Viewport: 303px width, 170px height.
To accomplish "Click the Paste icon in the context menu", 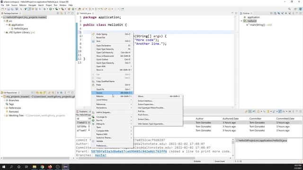I will click(x=93, y=85).
